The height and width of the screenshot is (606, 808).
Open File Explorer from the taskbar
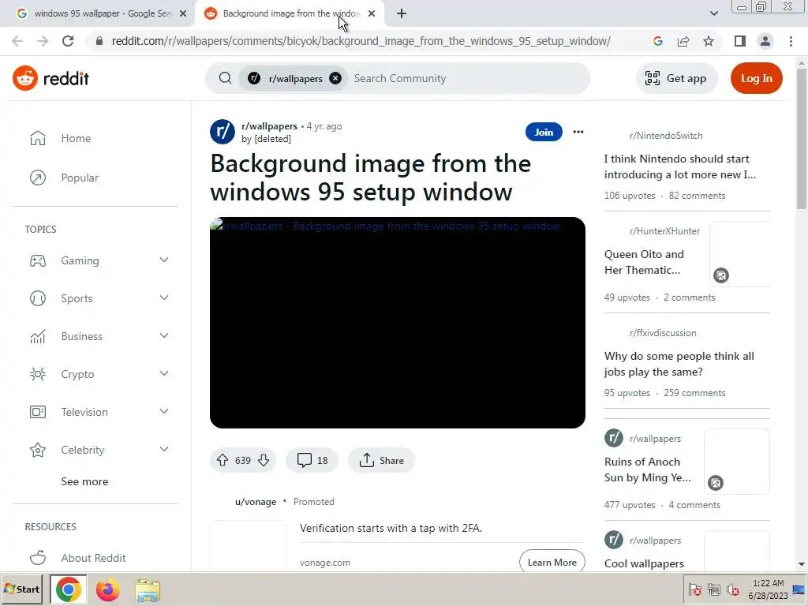(x=148, y=590)
